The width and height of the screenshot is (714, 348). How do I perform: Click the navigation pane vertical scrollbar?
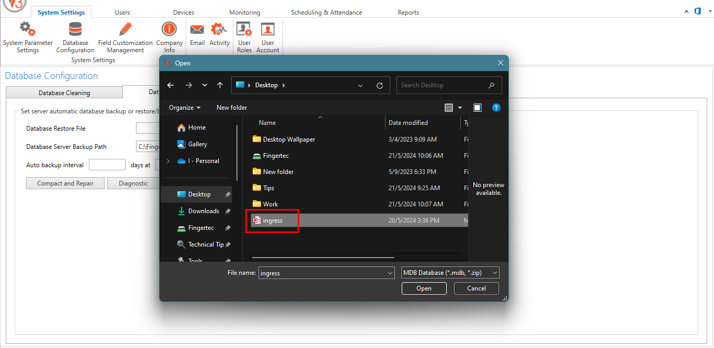click(237, 152)
